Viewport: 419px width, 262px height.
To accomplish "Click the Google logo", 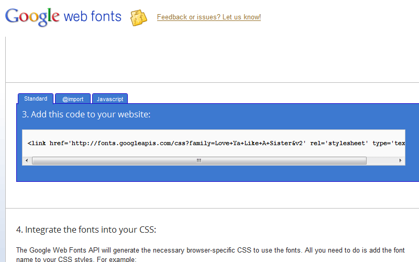I will [x=32, y=17].
